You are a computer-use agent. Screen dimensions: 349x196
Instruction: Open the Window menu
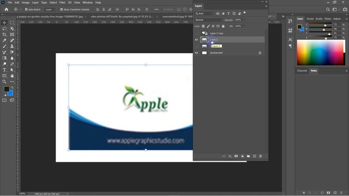87,2
